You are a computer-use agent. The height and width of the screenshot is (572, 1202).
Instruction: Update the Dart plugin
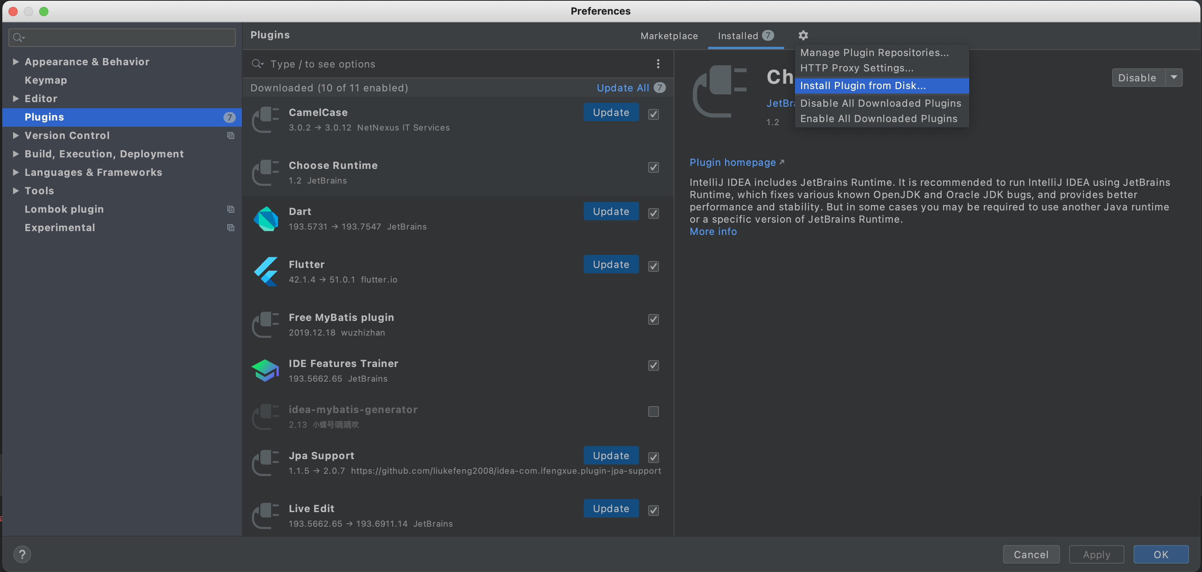[611, 212]
